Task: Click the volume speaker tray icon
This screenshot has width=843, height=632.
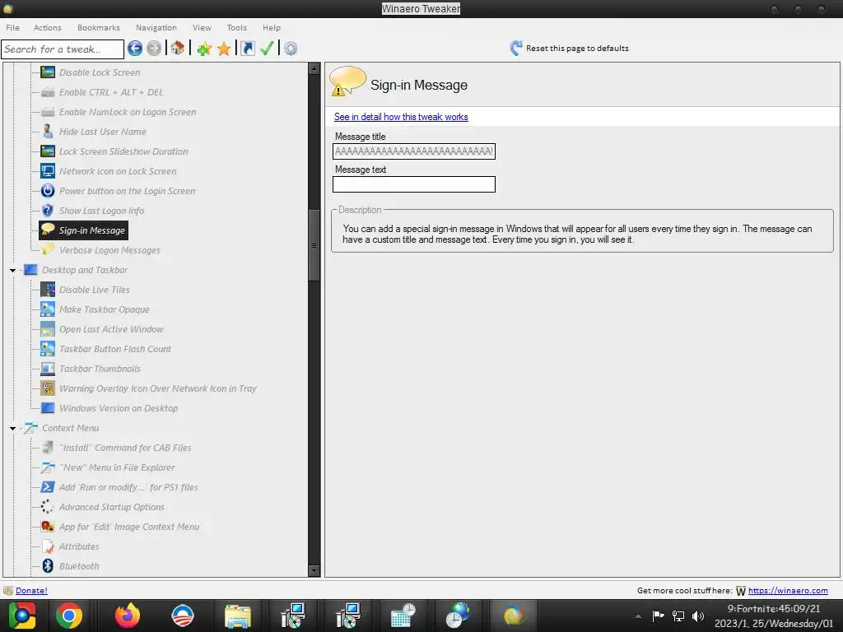Action: click(x=698, y=616)
